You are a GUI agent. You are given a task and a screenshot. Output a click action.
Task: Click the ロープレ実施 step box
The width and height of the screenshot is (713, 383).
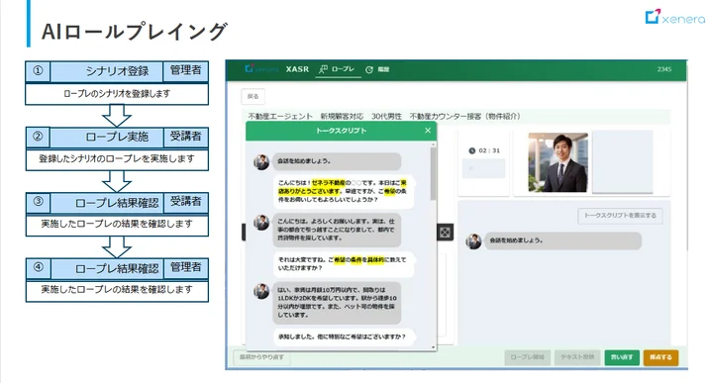point(106,137)
